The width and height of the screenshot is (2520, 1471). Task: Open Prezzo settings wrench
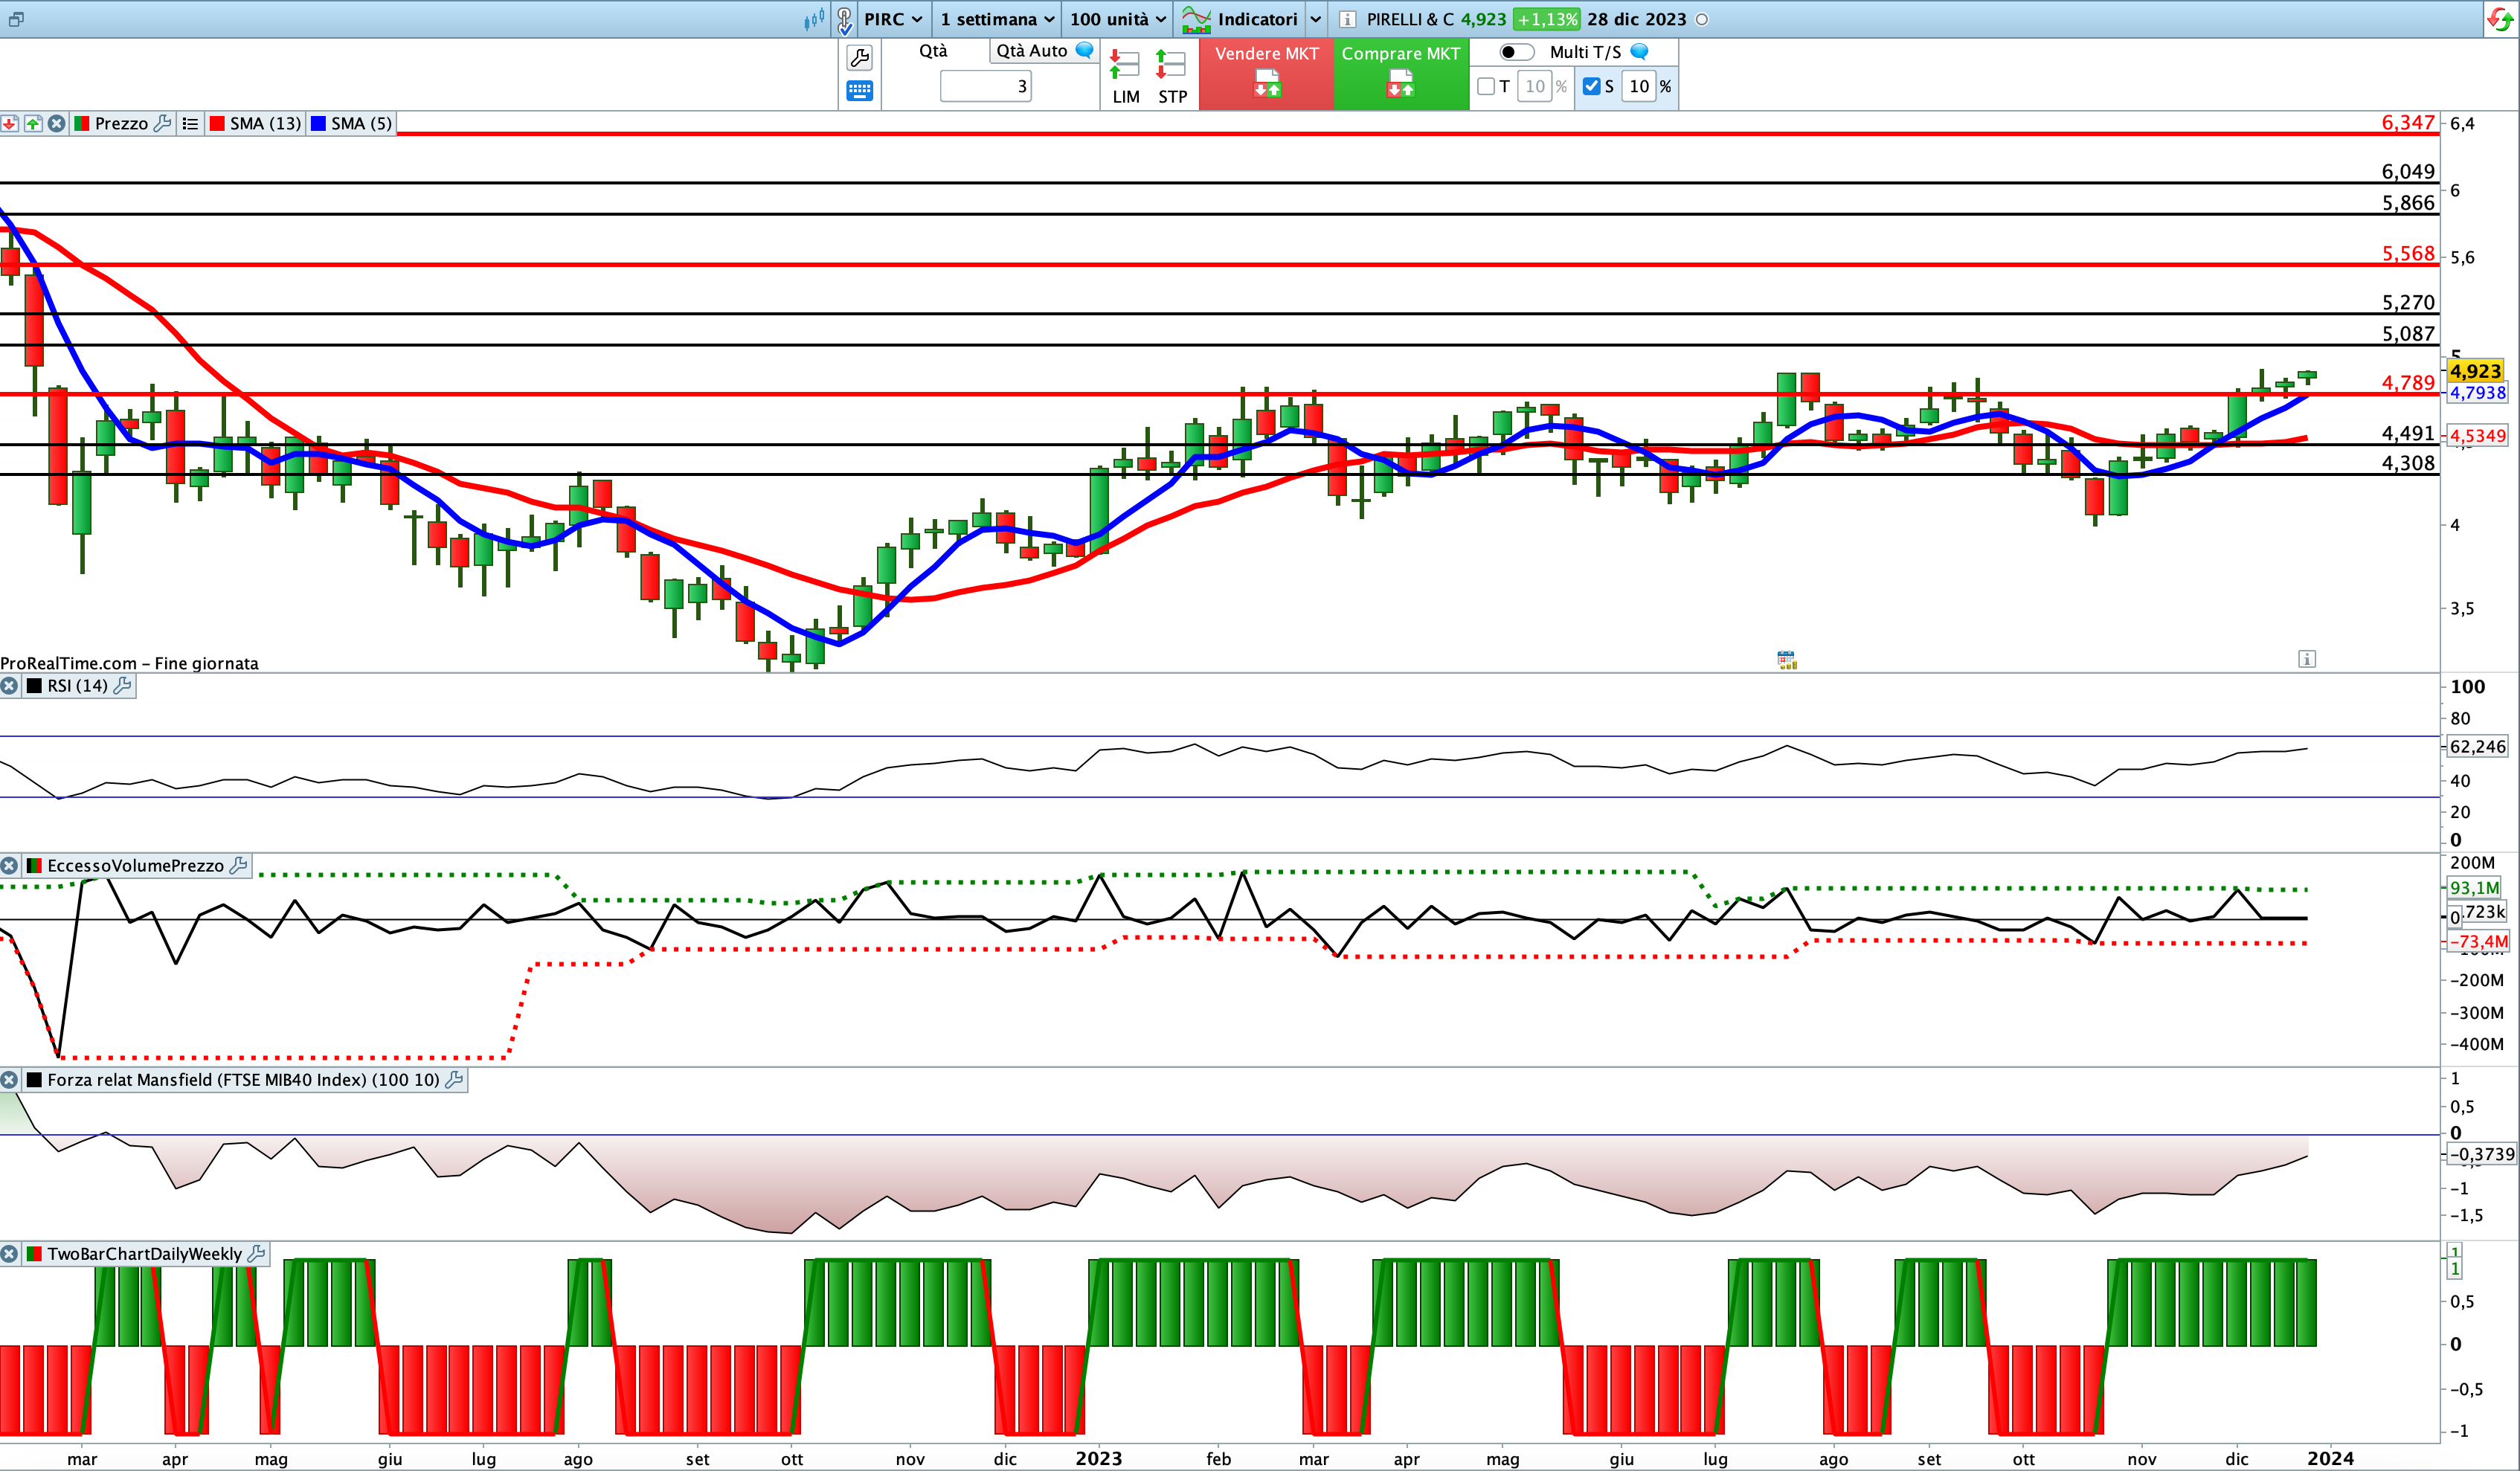point(163,123)
